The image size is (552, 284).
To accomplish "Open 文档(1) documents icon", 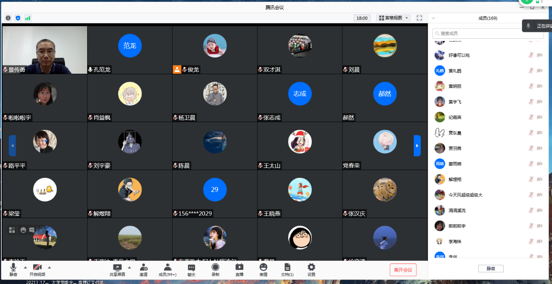I will (x=287, y=267).
